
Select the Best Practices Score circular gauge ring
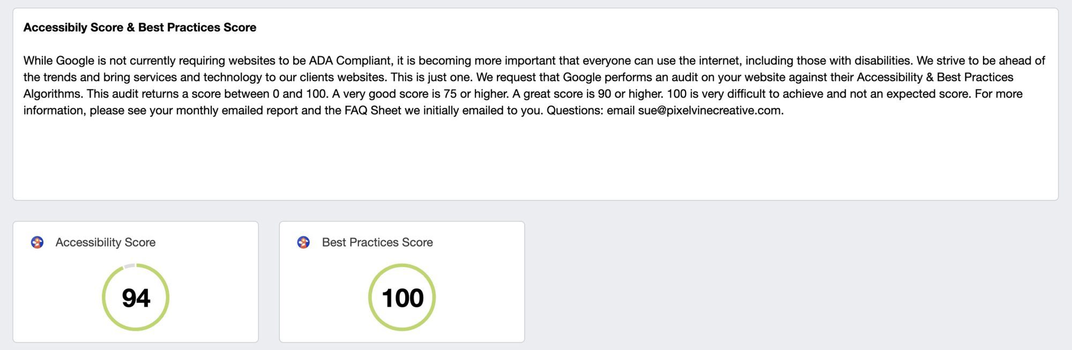(x=402, y=297)
